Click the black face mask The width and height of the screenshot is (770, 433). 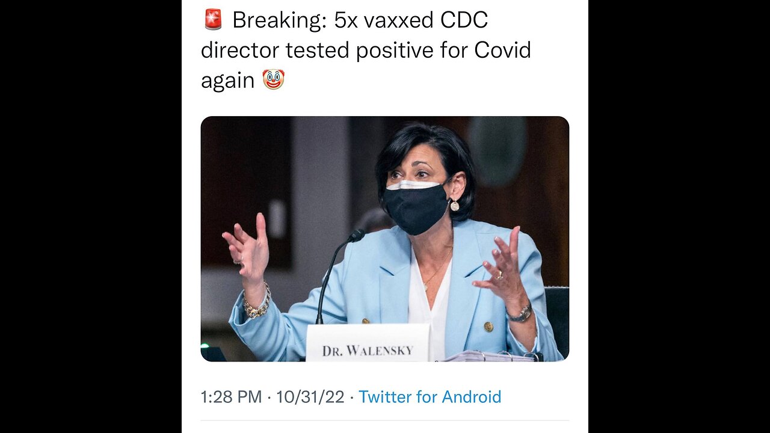(415, 207)
